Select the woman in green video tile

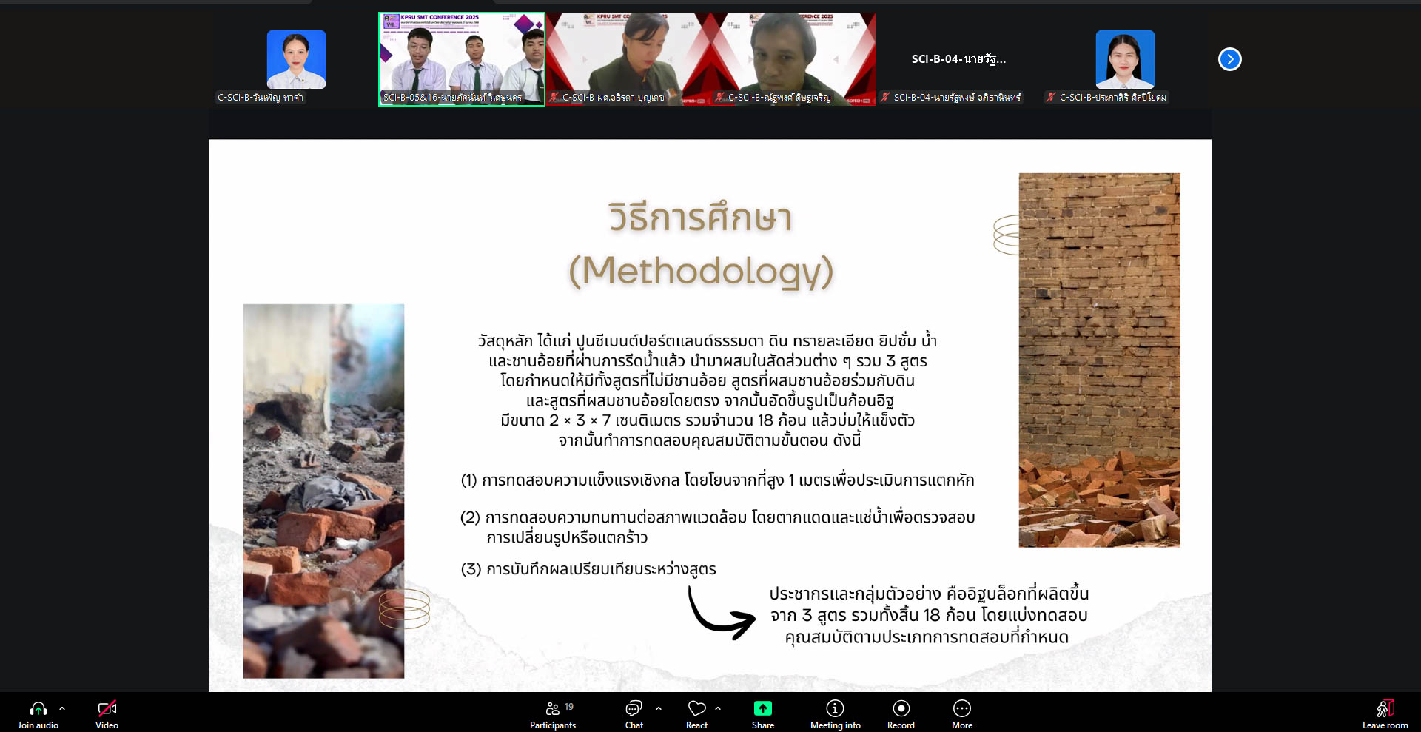628,59
